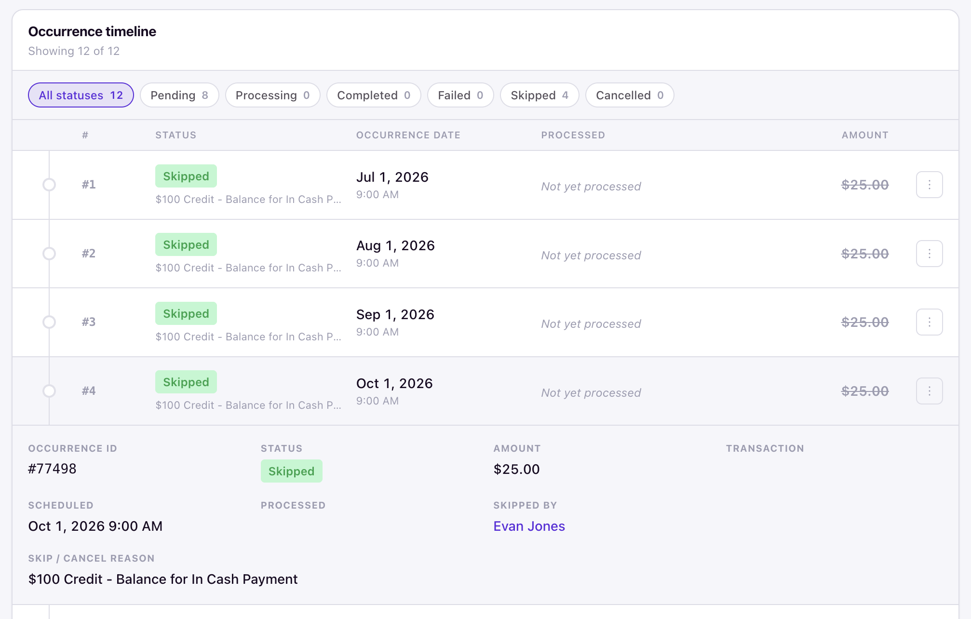Filter occurrences by Processing status

coord(273,95)
